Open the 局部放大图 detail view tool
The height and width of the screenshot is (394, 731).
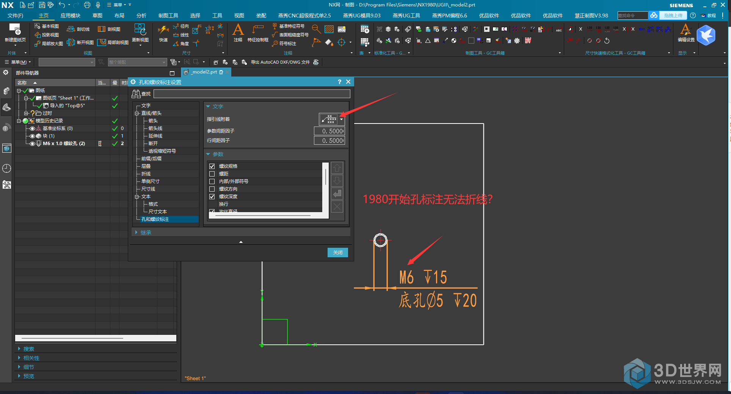[x=49, y=44]
